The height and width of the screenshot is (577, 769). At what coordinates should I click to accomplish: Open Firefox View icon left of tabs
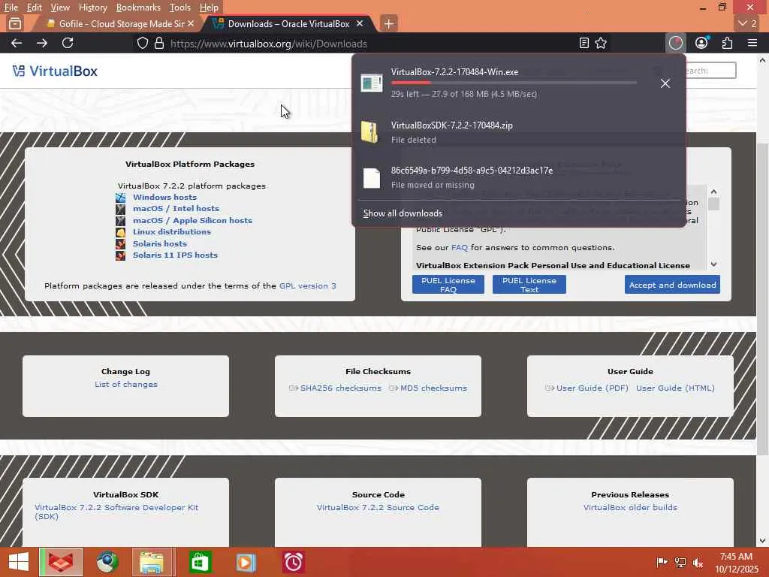coord(15,23)
